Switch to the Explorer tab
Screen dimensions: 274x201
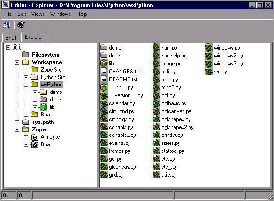(34, 37)
